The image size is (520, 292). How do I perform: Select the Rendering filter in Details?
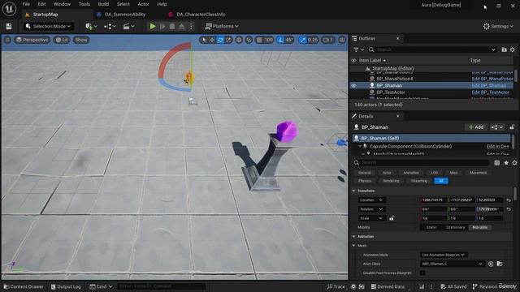click(x=391, y=181)
